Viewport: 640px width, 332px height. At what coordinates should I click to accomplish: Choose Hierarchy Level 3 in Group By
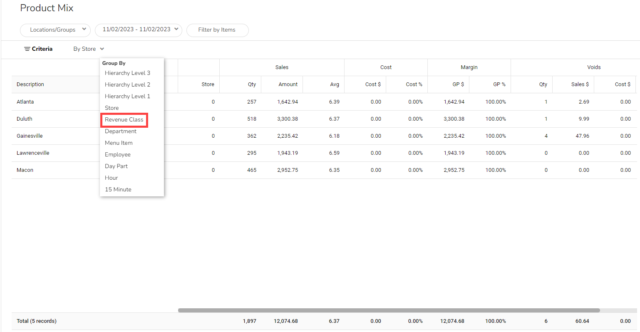127,73
